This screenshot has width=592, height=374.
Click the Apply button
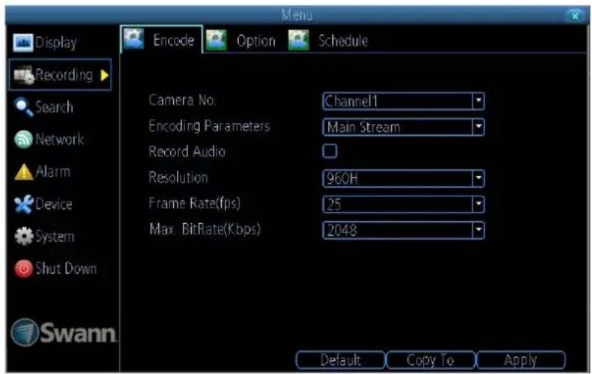coord(521,360)
